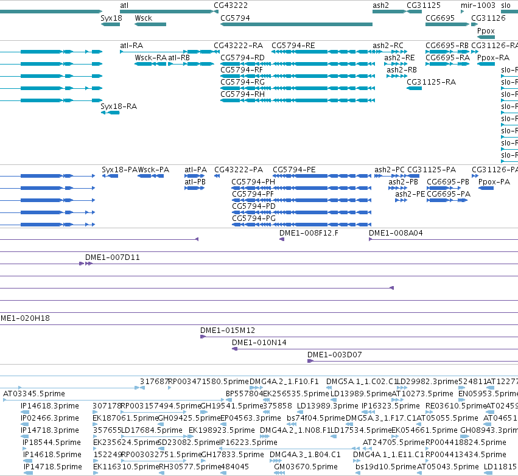The image size is (518, 476).
Task: Open the EK198923.5prime EST label
Action: pyautogui.click(x=222, y=430)
